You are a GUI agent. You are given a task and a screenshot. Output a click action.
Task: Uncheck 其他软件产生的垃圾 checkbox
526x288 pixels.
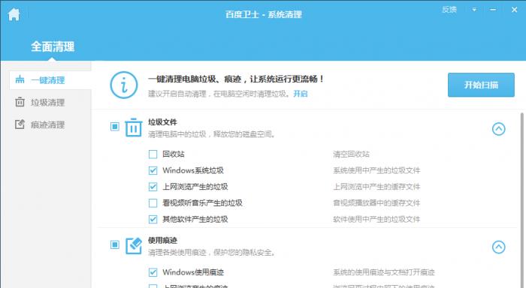point(153,219)
